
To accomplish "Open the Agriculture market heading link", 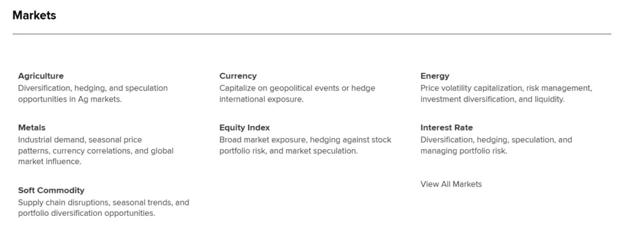I will coord(41,76).
